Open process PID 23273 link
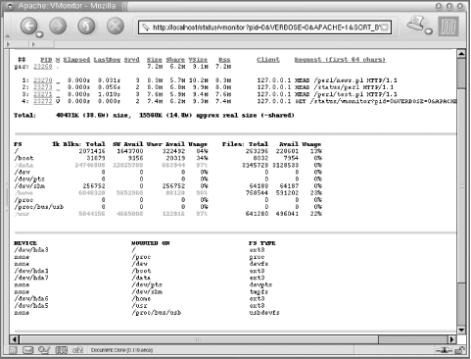Viewport: 471px width, 359px height. [x=43, y=87]
